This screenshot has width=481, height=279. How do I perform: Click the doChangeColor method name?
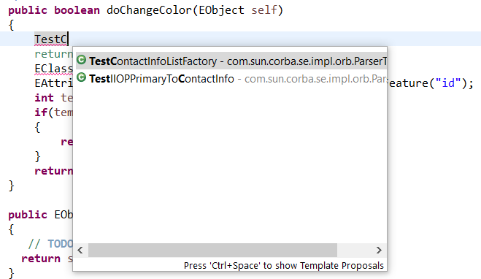point(150,10)
